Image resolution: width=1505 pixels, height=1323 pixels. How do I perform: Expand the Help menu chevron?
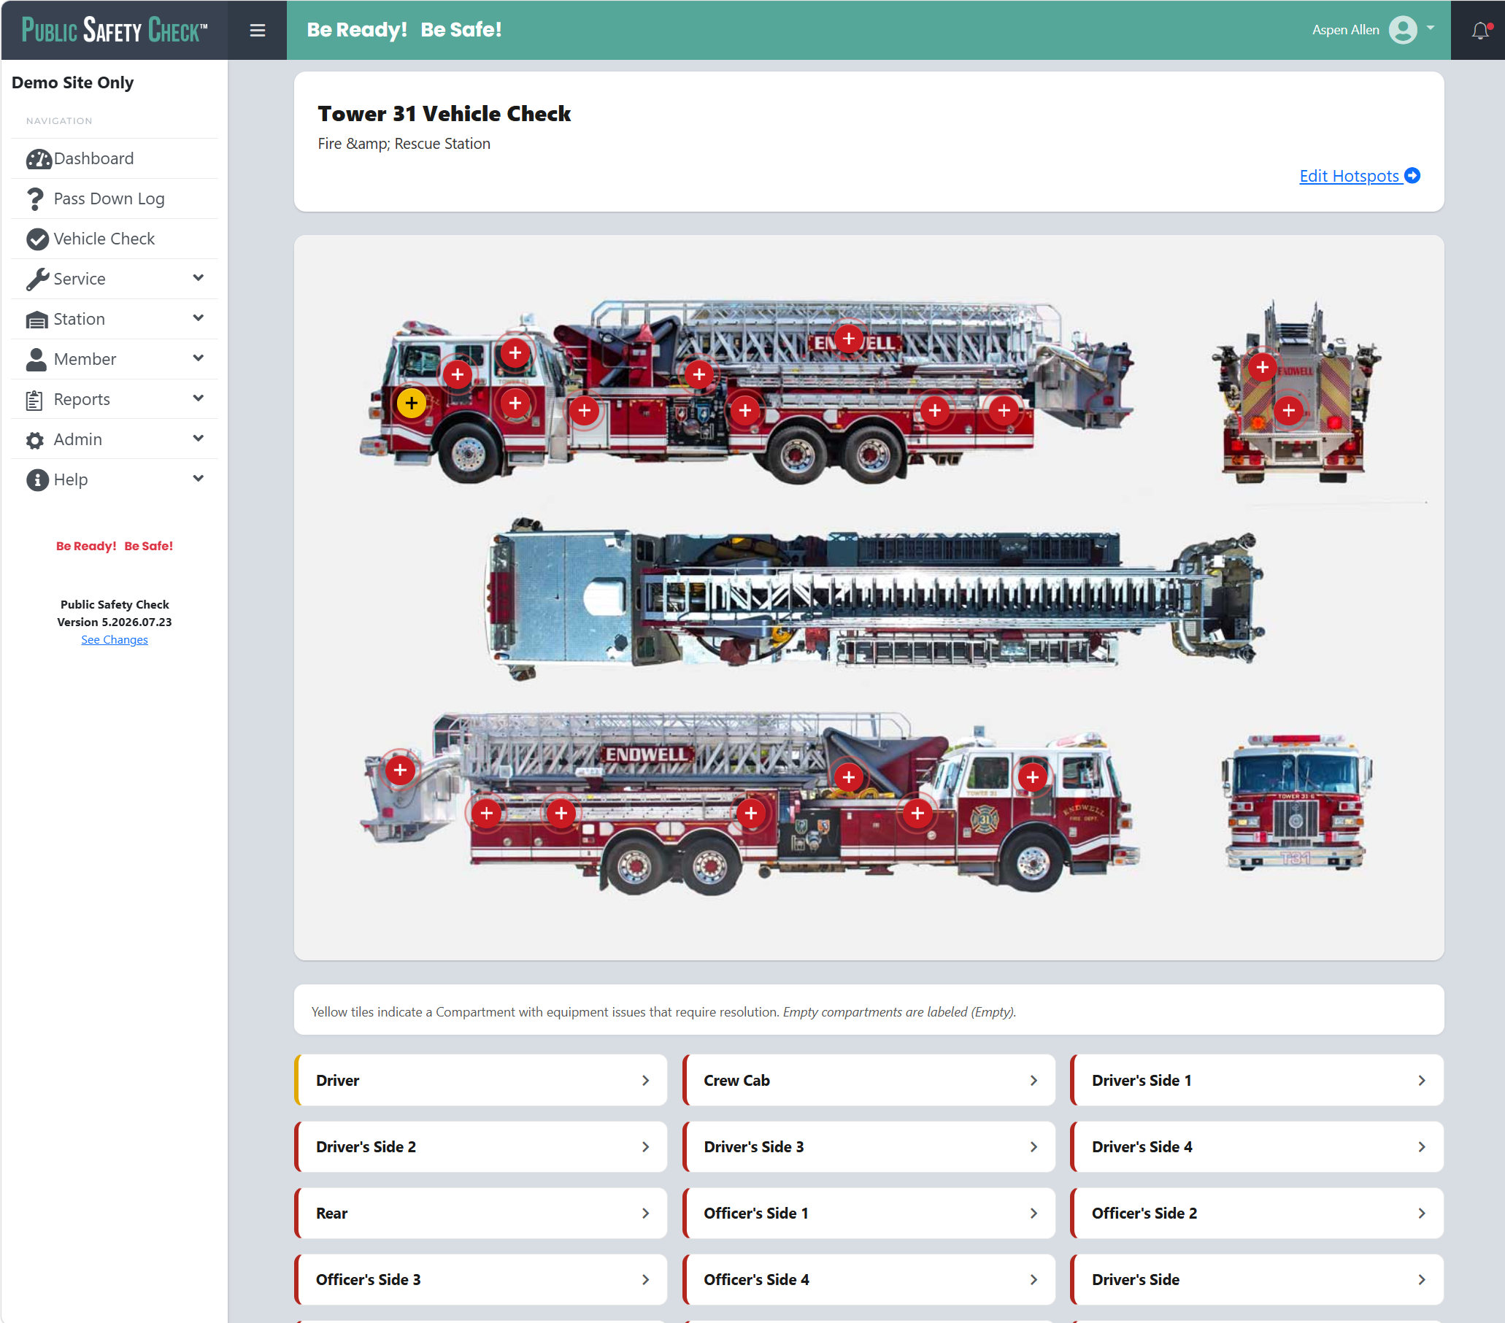click(198, 479)
